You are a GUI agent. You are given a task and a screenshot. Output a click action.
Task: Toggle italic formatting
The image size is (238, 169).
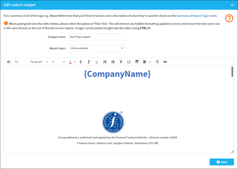(x=89, y=62)
